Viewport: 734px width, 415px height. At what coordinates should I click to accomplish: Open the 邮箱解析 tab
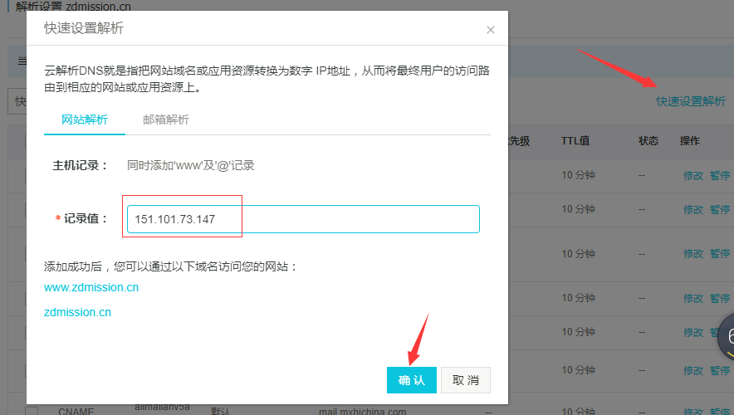tap(166, 120)
